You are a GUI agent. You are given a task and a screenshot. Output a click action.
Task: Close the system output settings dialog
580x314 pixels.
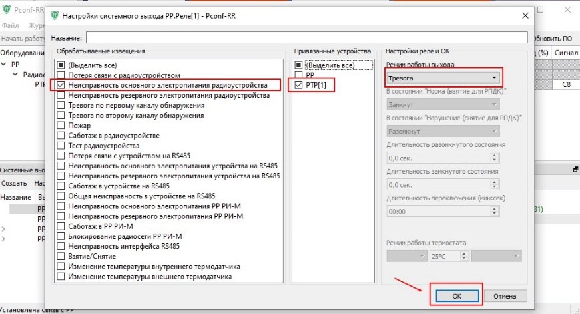[x=525, y=15]
